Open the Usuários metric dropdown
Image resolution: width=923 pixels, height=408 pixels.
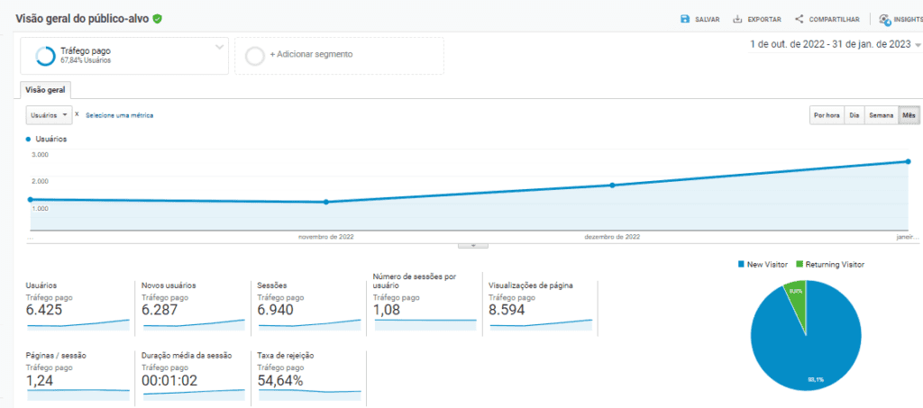click(x=49, y=115)
